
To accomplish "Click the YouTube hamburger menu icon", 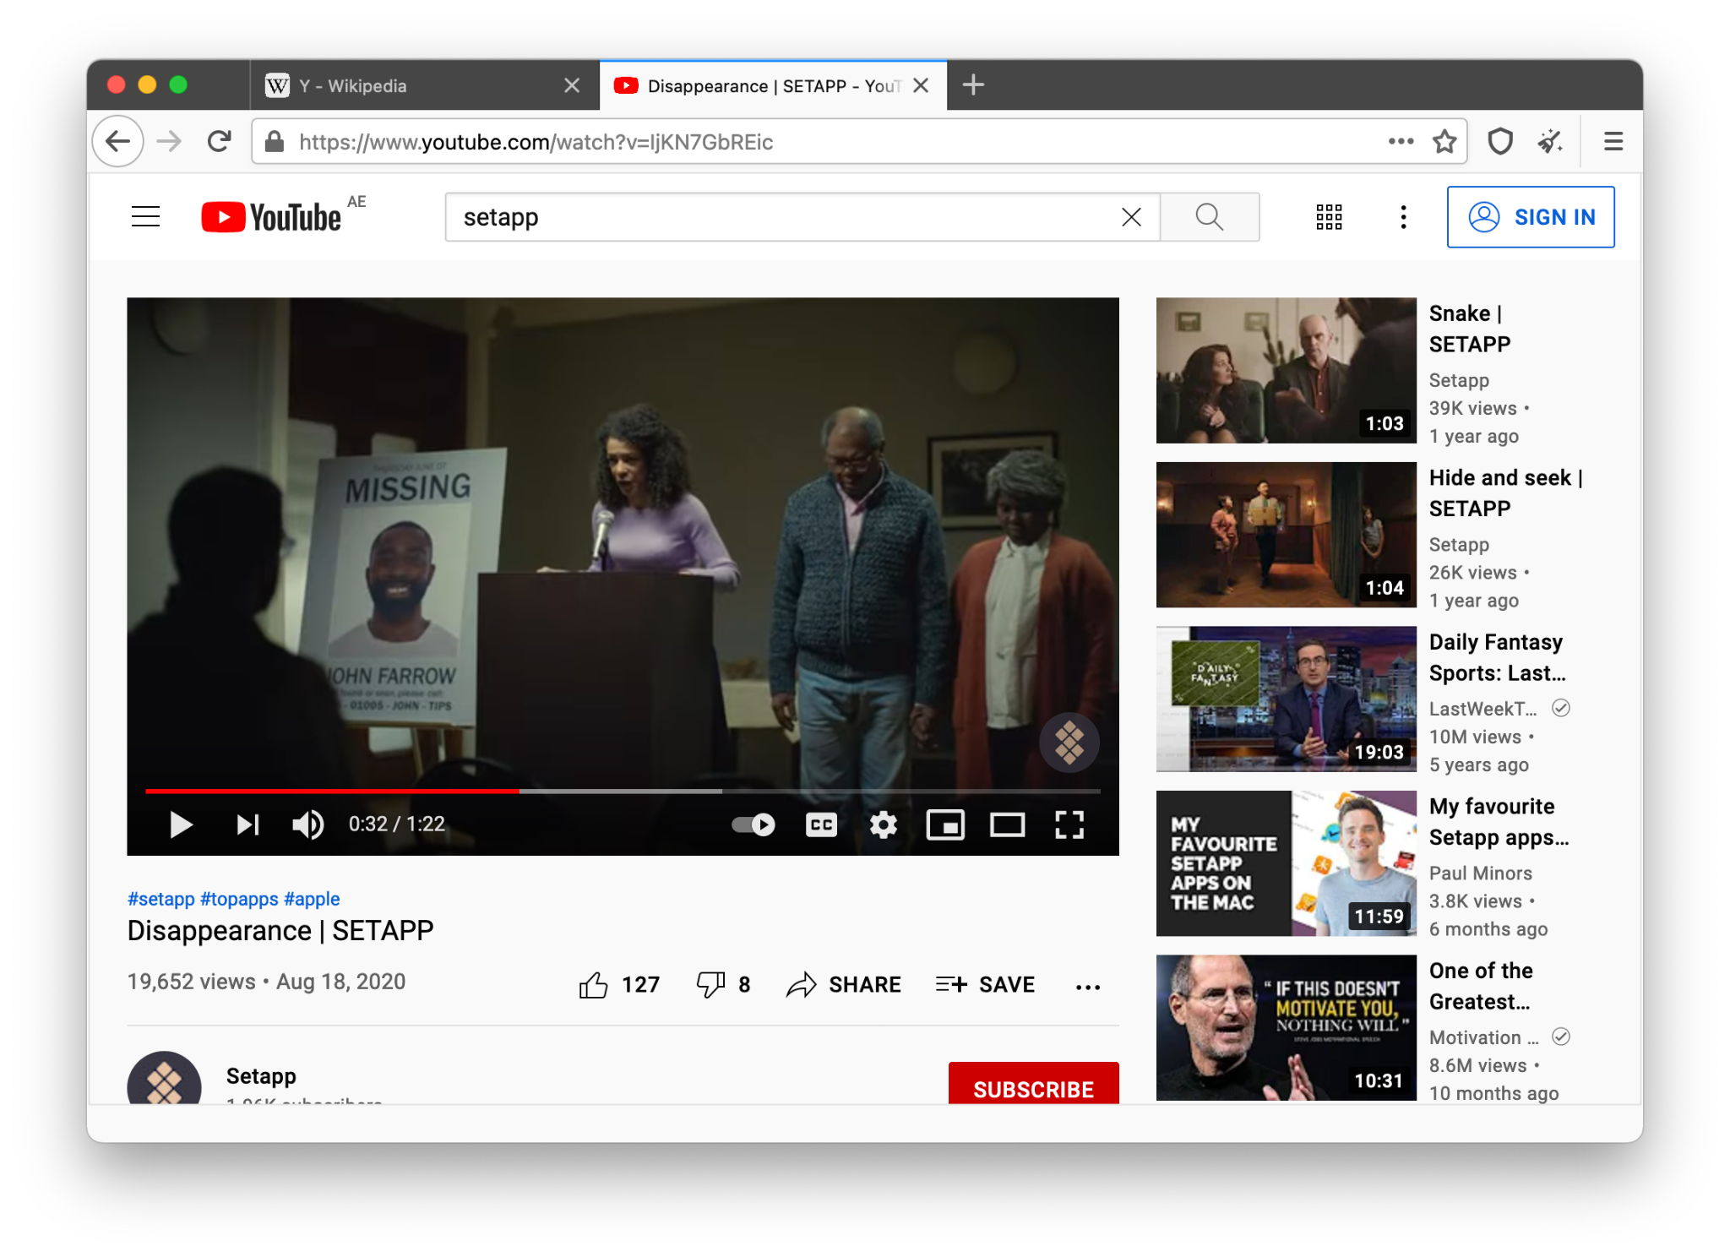I will (x=145, y=218).
